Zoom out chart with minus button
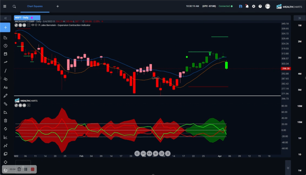Viewport: 306px width, 175px height. coord(143,154)
